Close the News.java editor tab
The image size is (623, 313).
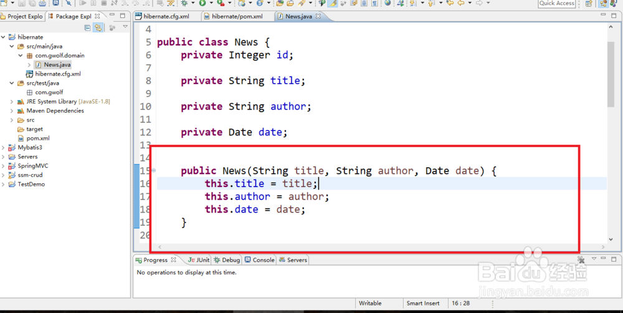318,16
